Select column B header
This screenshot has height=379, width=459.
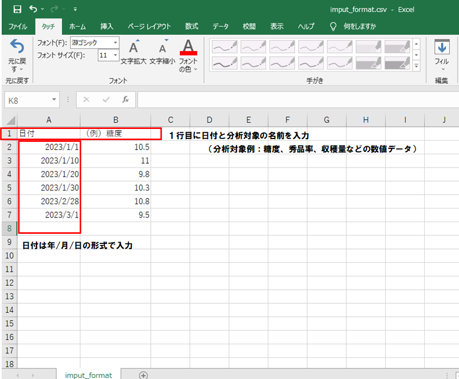pos(115,119)
